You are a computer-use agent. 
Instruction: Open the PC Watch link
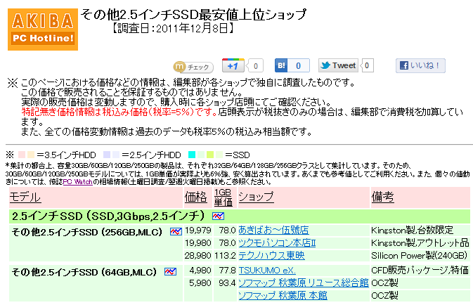(77, 182)
